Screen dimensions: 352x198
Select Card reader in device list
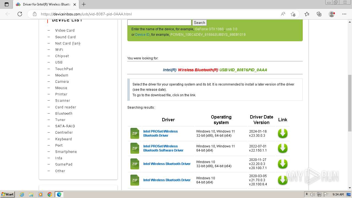[x=66, y=107]
